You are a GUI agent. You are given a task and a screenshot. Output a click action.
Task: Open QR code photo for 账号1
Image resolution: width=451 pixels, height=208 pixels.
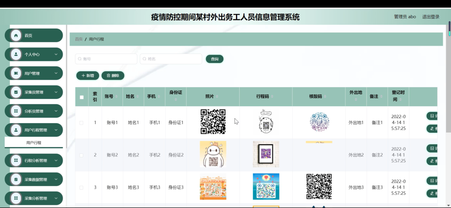[213, 122]
